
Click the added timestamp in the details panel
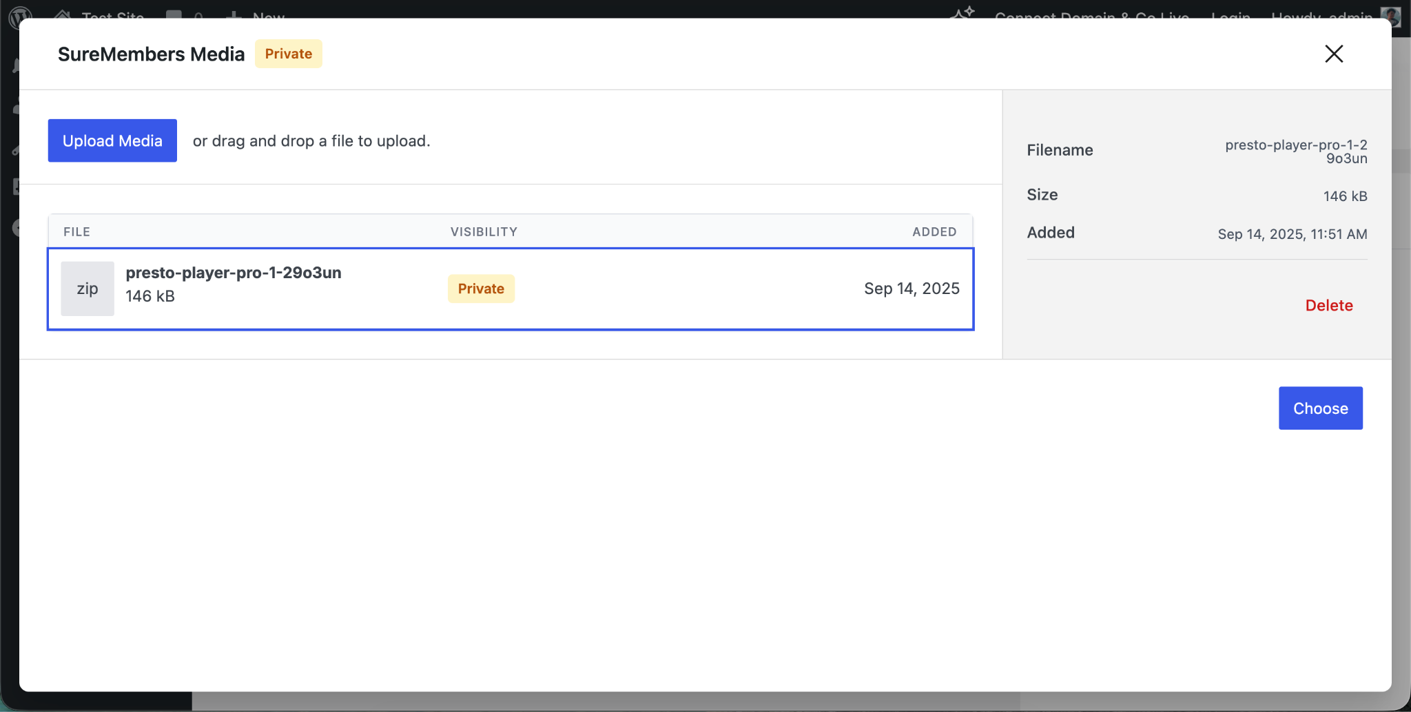(1292, 234)
